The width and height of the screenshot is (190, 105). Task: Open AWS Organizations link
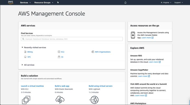pos(103,52)
